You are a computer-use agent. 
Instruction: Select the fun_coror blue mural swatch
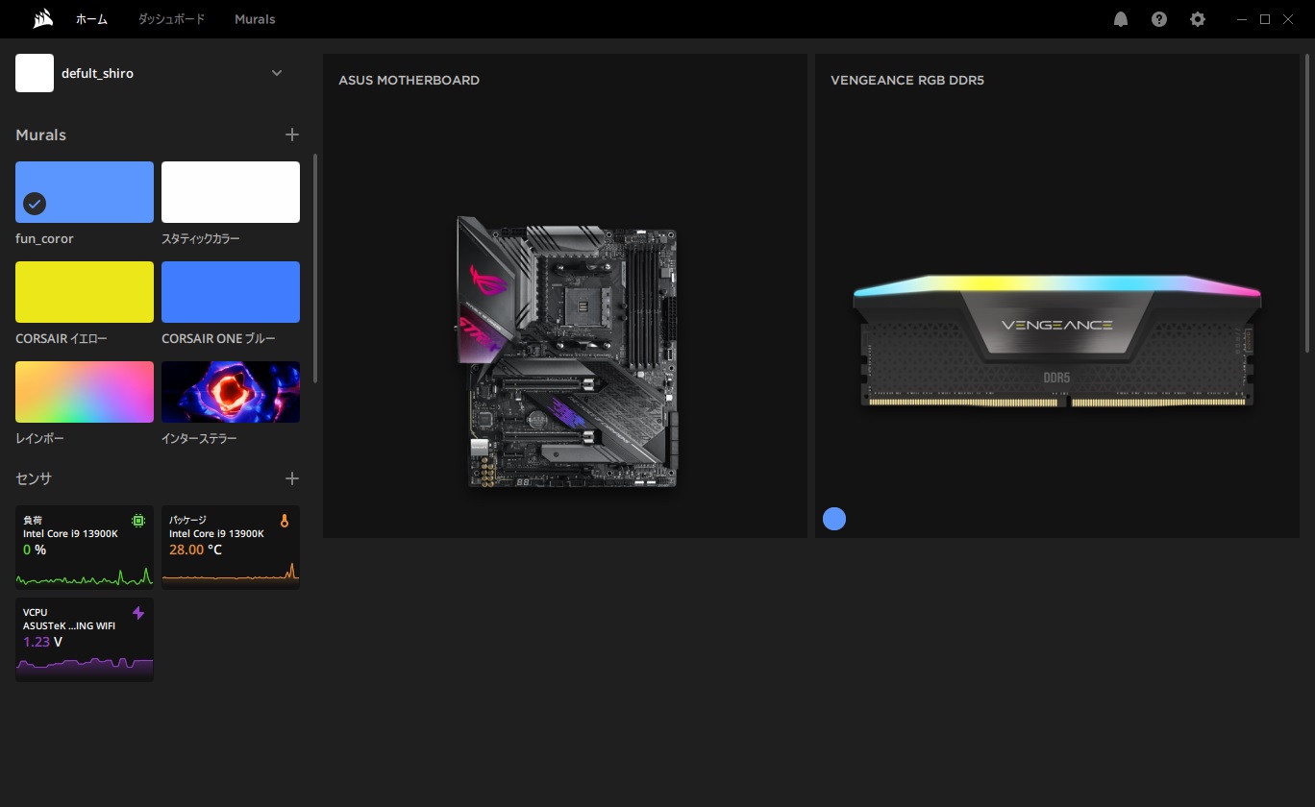click(x=85, y=192)
